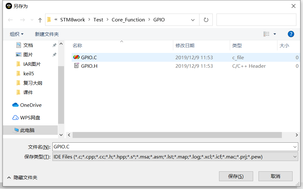Select OneDrive in navigation pane
The image size is (303, 189).
31,105
